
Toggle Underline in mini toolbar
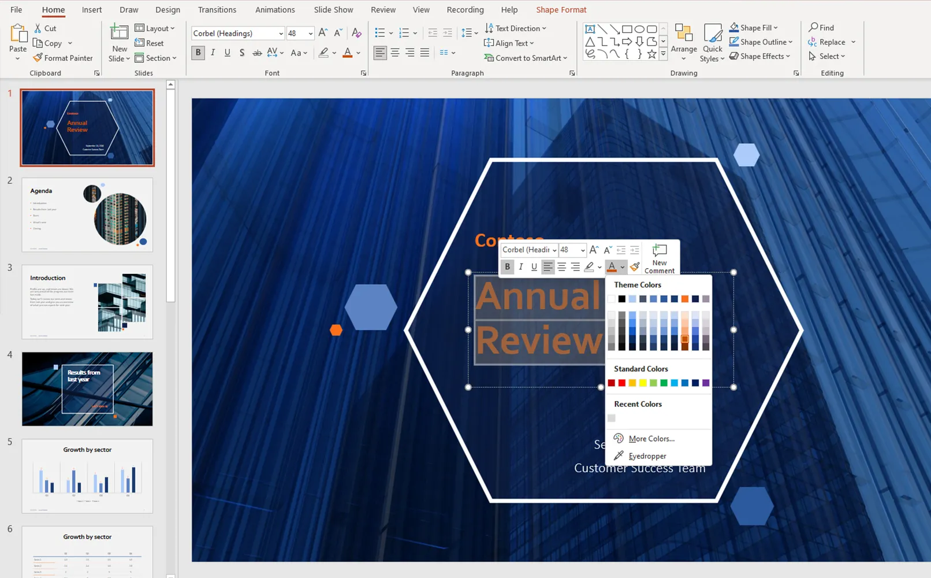(534, 266)
